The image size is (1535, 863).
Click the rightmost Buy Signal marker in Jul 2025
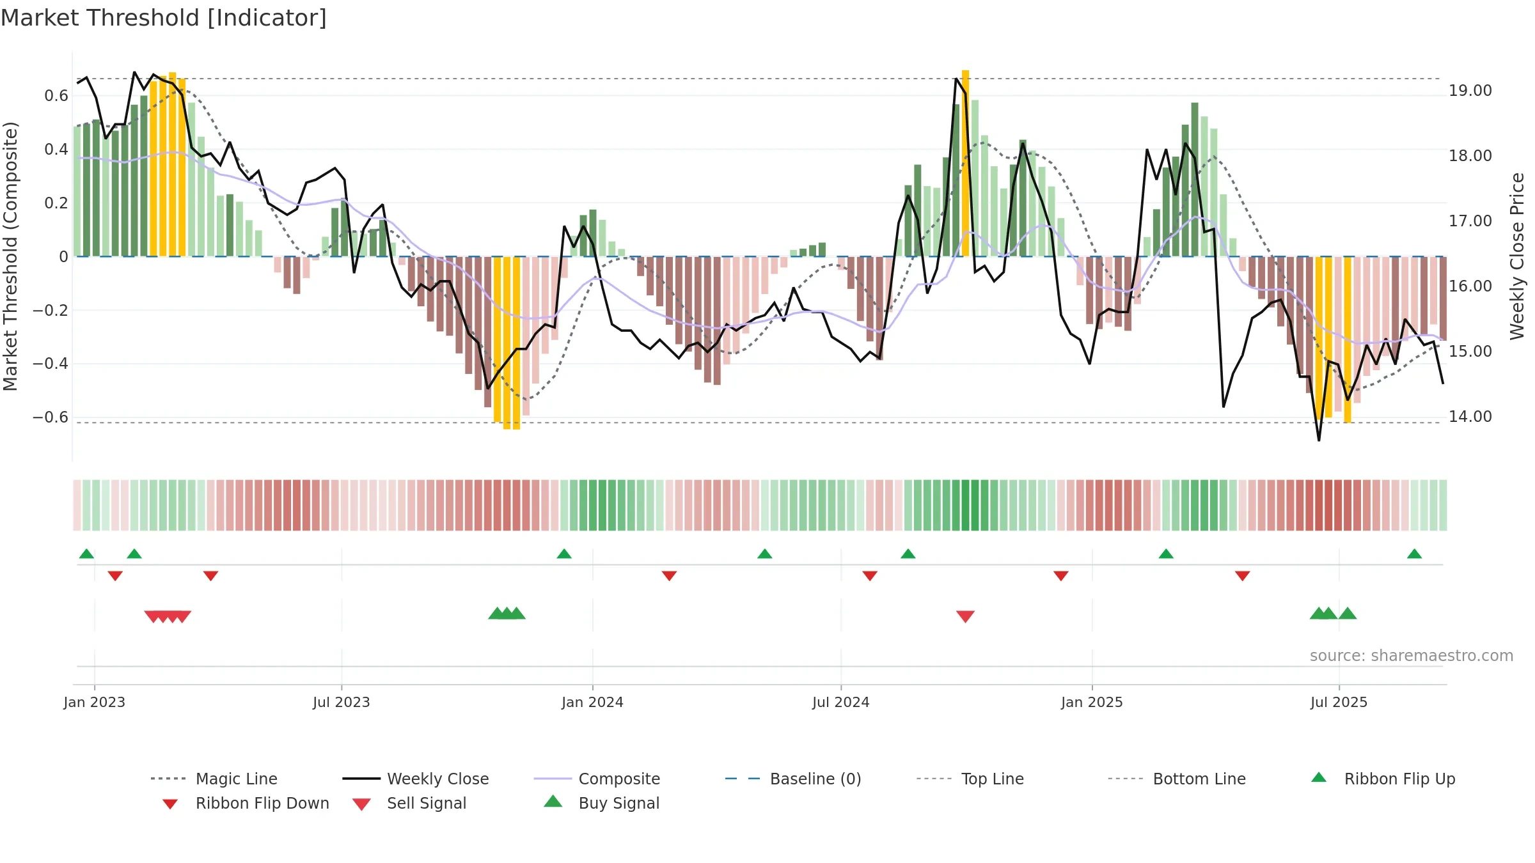pyautogui.click(x=1348, y=614)
